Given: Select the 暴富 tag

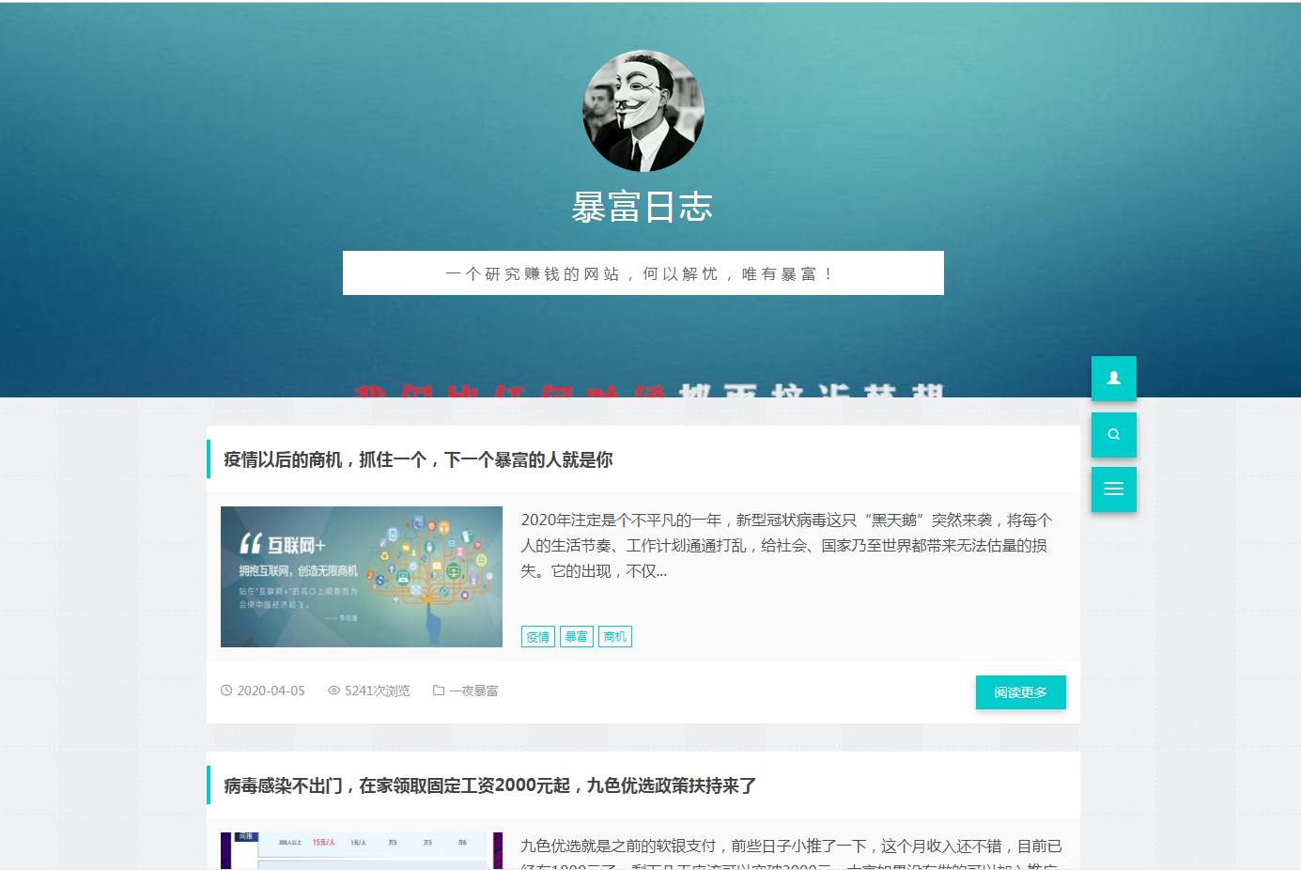Looking at the screenshot, I should 577,637.
